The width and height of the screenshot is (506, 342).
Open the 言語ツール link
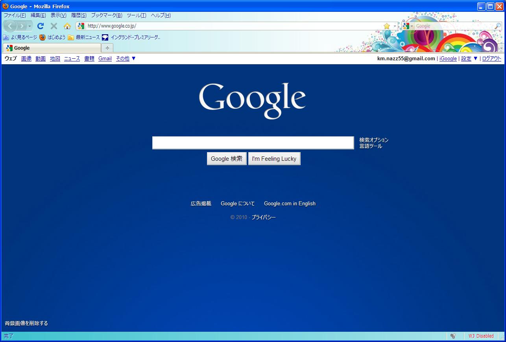click(x=371, y=146)
